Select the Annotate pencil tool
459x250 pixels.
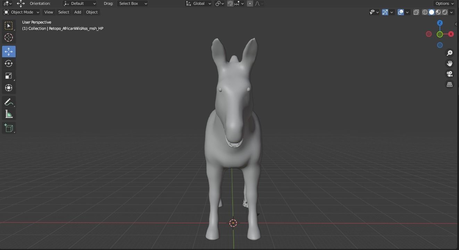pyautogui.click(x=9, y=102)
